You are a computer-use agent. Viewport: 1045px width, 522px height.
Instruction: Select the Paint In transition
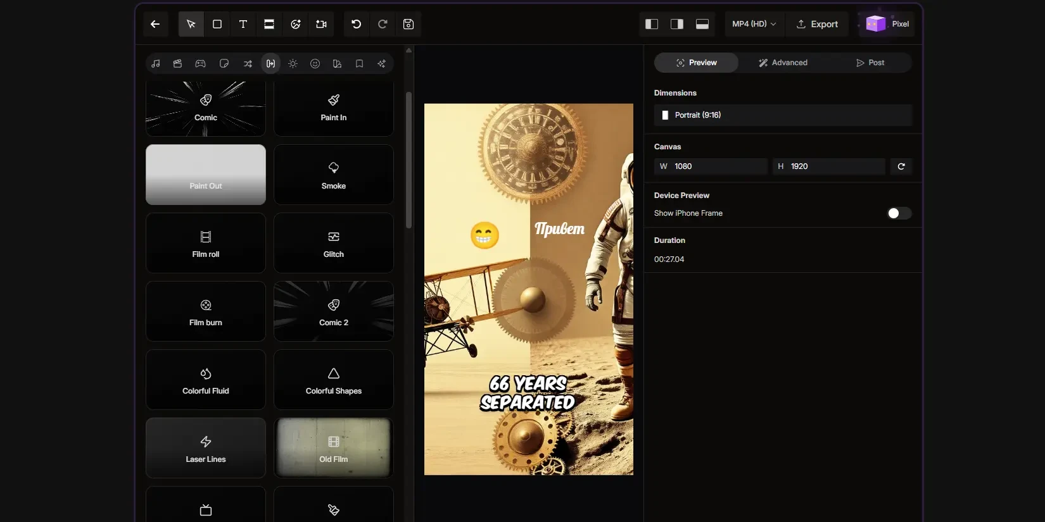point(334,108)
